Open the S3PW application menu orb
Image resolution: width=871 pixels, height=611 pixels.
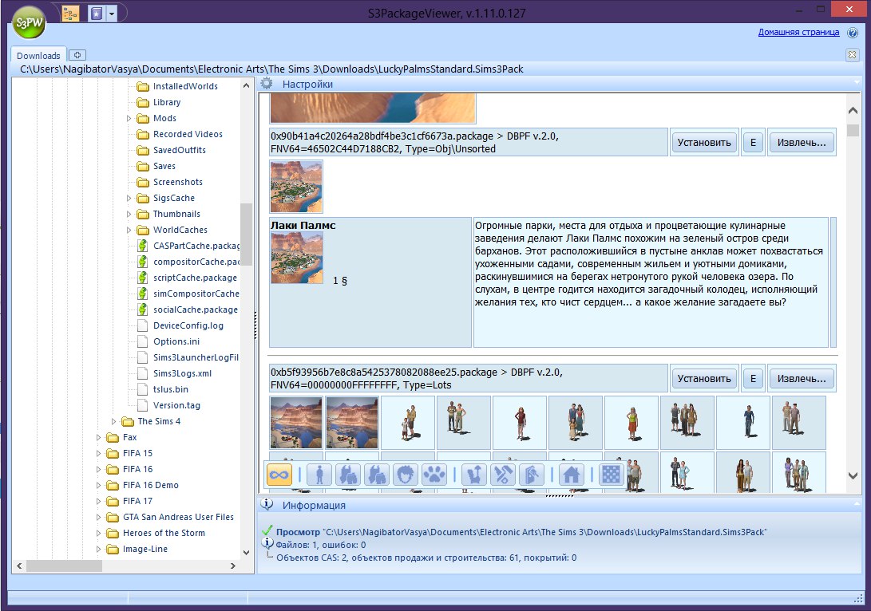28,23
